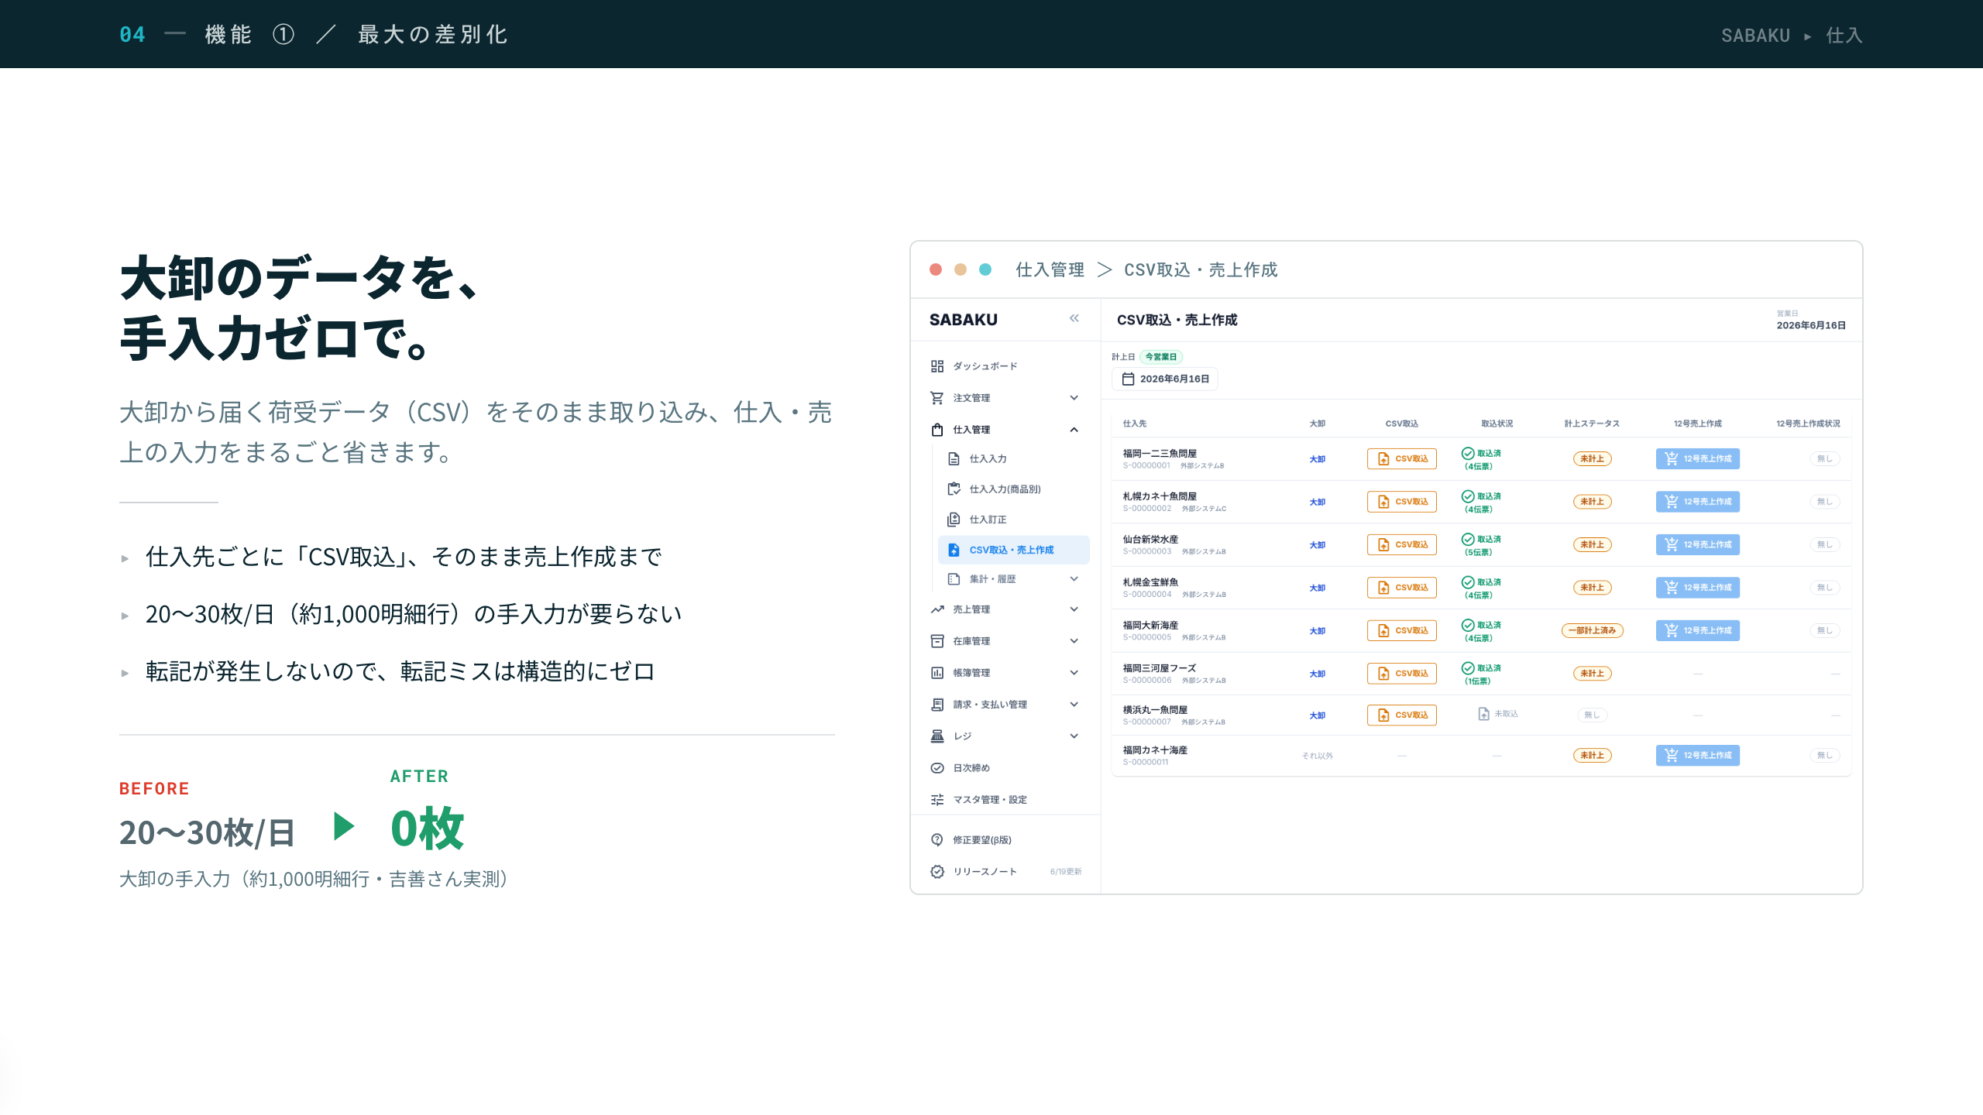Select 仕入訂正 menu item
The image size is (1983, 1115).
tap(1014, 520)
